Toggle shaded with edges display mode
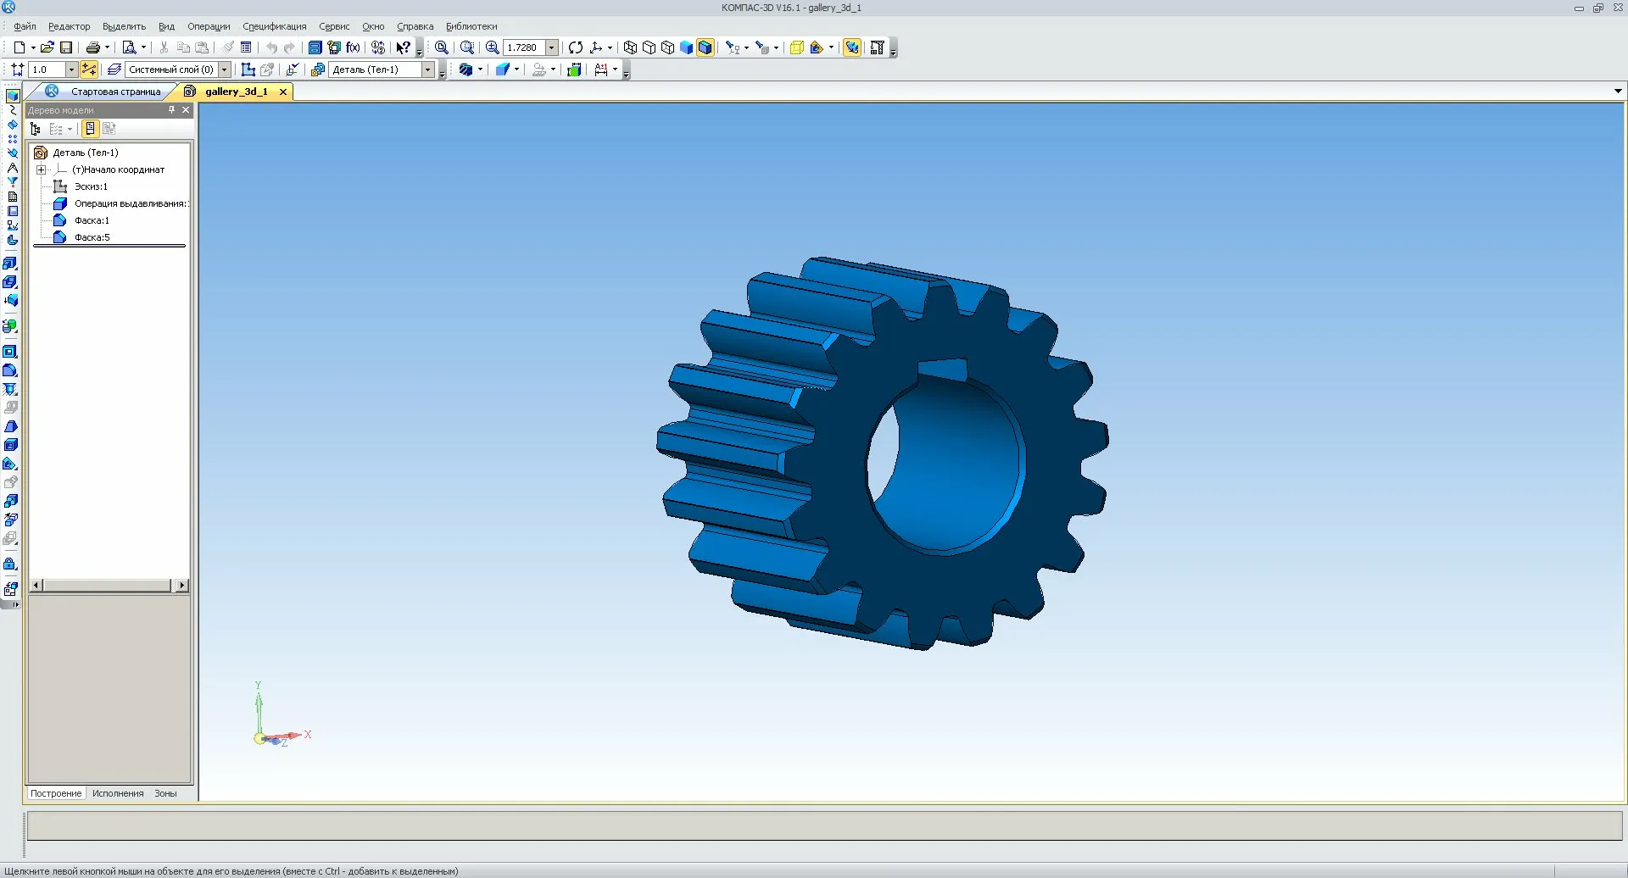 click(705, 47)
